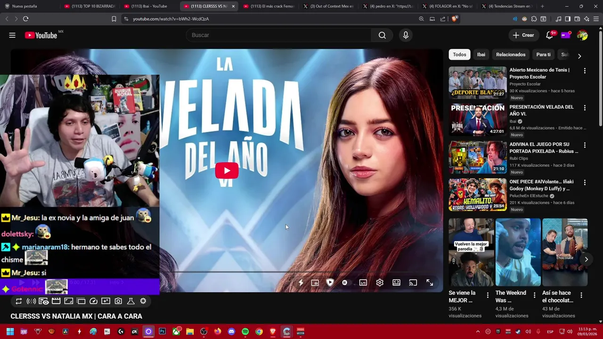Show more filter chips with right arrow
The height and width of the screenshot is (339, 603).
(579, 56)
